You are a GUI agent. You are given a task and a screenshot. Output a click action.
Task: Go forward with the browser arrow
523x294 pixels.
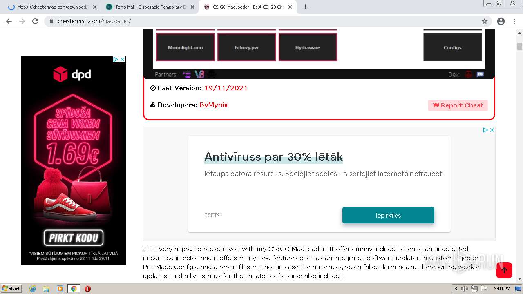(x=22, y=21)
